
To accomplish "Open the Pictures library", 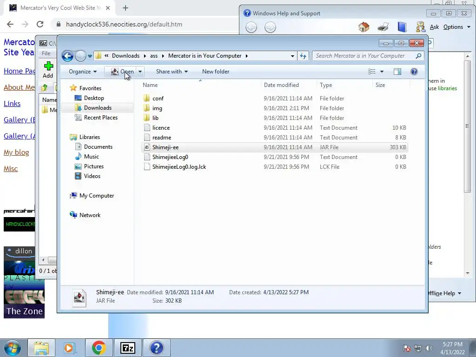I will click(x=93, y=166).
